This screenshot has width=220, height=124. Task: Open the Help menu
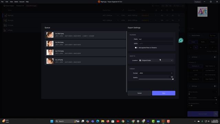[27, 2]
